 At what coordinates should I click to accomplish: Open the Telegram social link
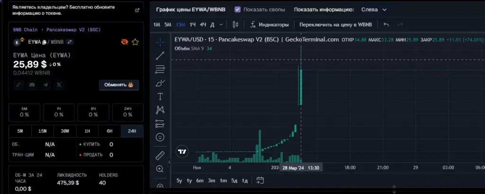point(45,85)
